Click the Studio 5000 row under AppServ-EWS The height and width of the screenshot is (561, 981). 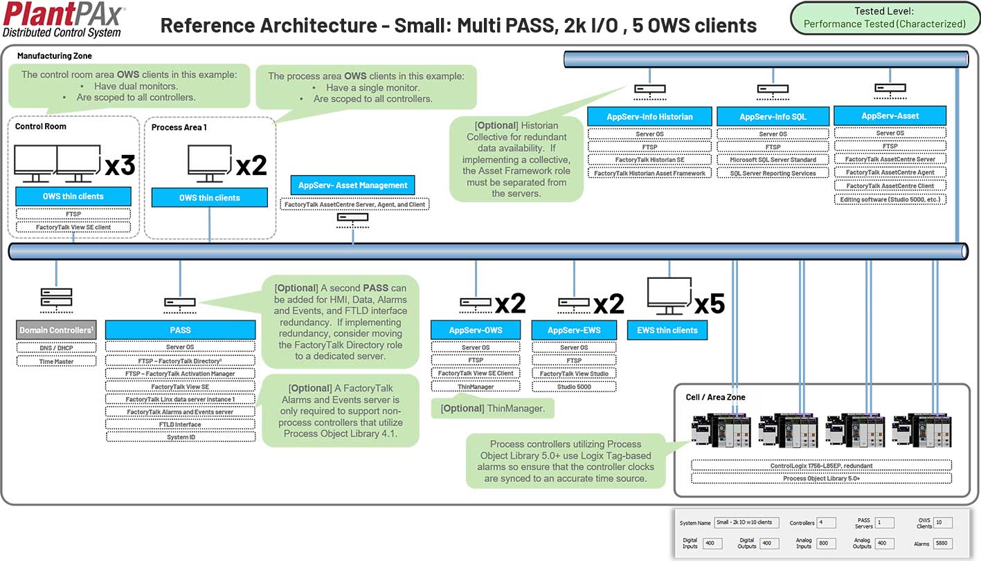point(574,387)
